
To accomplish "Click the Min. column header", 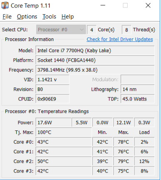I will click(x=102, y=132).
